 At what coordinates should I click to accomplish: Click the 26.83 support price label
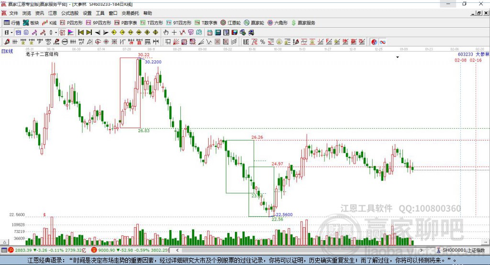144,131
